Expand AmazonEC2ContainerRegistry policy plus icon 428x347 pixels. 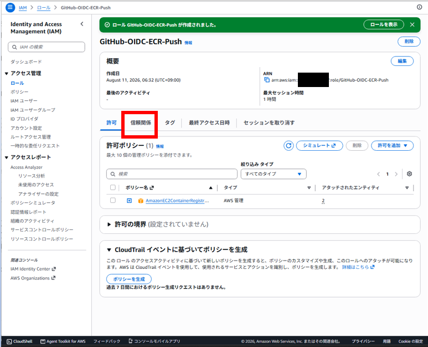point(129,201)
